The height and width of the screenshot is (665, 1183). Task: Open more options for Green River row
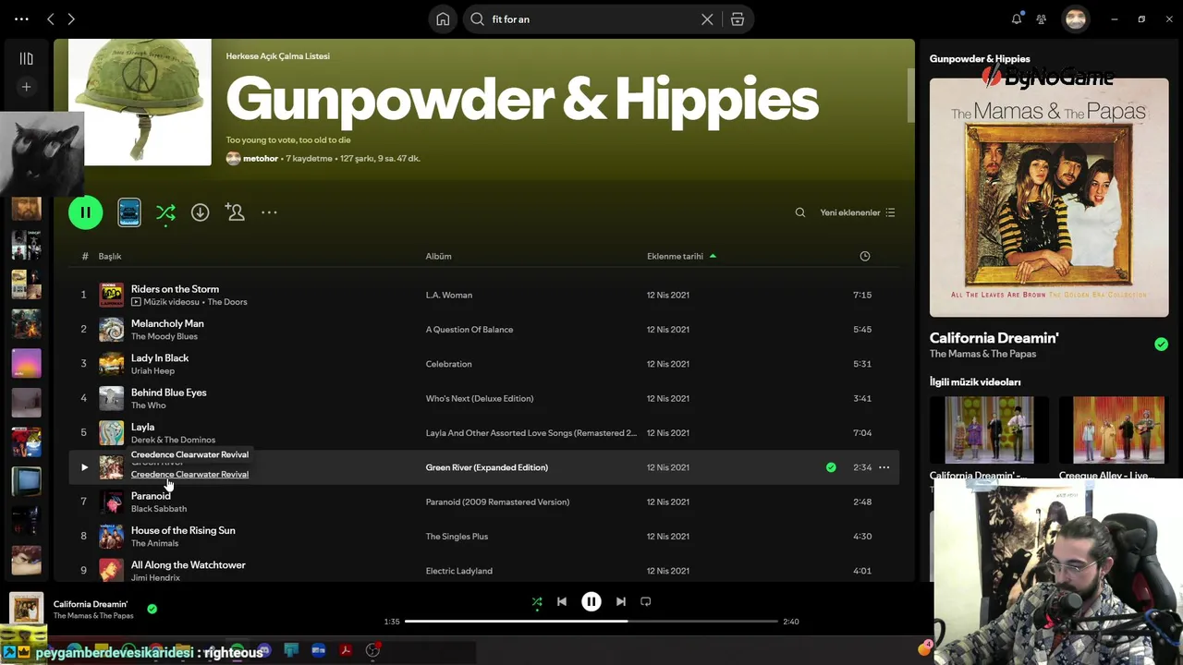click(x=884, y=467)
